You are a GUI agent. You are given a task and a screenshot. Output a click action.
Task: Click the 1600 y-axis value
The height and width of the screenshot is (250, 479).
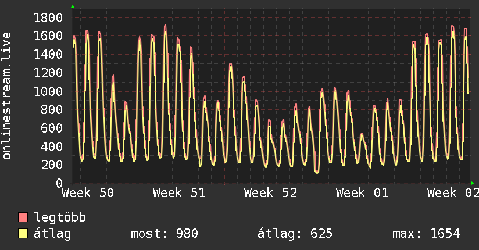point(48,36)
